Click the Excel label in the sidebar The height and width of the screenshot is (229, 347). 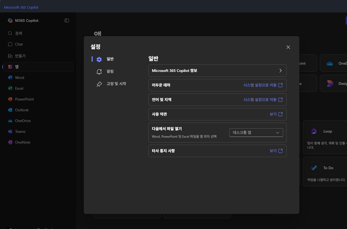coord(19,88)
